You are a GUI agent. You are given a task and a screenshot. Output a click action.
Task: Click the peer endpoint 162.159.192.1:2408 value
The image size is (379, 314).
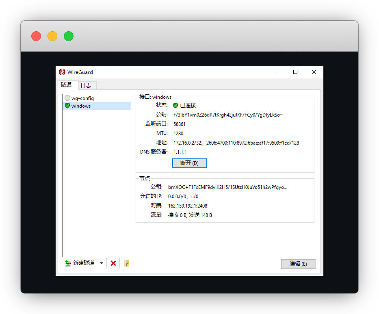point(188,206)
